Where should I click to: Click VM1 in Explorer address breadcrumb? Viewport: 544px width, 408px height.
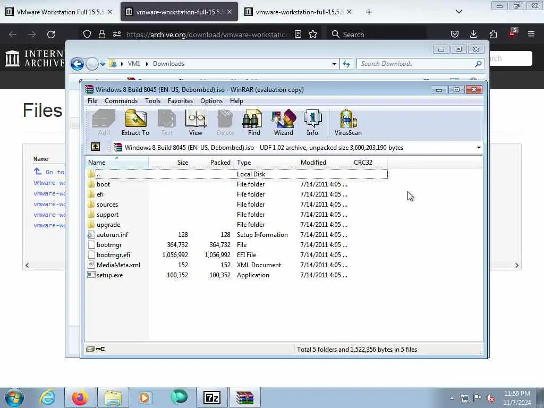coord(134,64)
